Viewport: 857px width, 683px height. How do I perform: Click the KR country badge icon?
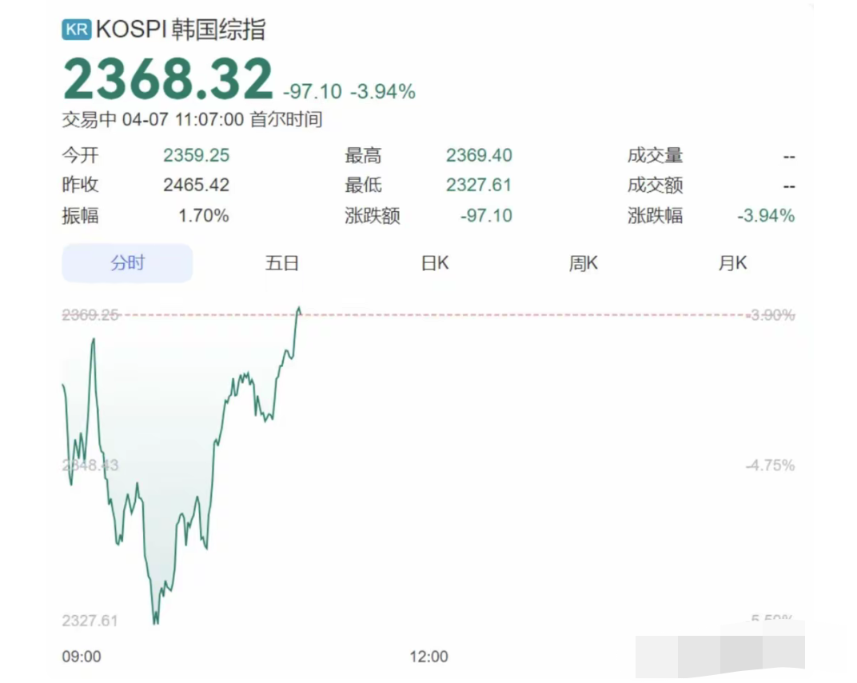76,30
